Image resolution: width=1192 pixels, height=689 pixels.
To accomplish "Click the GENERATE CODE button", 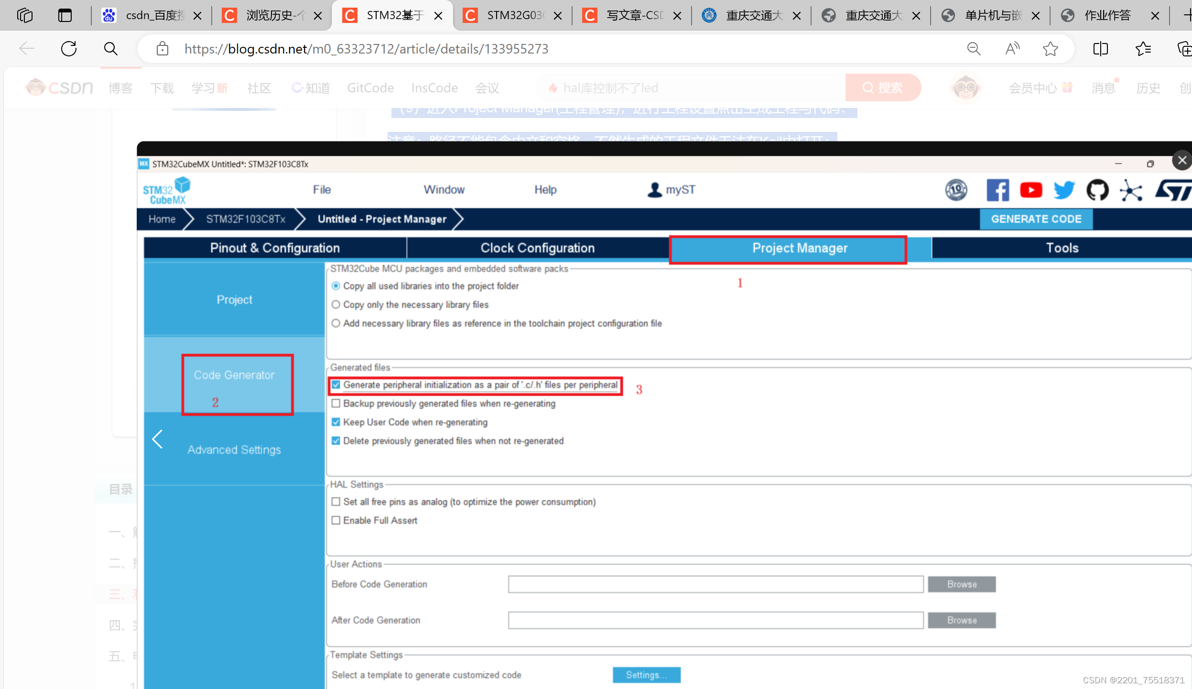I will pyautogui.click(x=1036, y=219).
